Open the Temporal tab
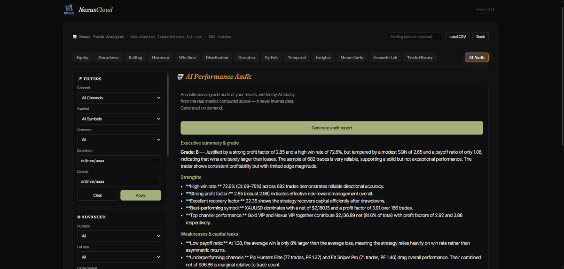Viewport: 564px width, 269px height. click(297, 58)
